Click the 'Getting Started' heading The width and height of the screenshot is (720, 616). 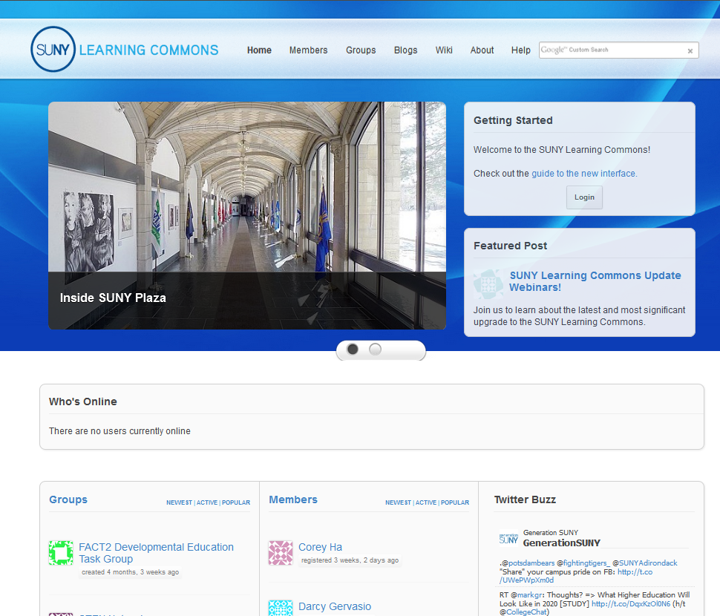click(x=513, y=120)
